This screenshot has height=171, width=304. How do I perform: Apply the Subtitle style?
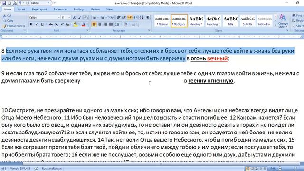247,20
